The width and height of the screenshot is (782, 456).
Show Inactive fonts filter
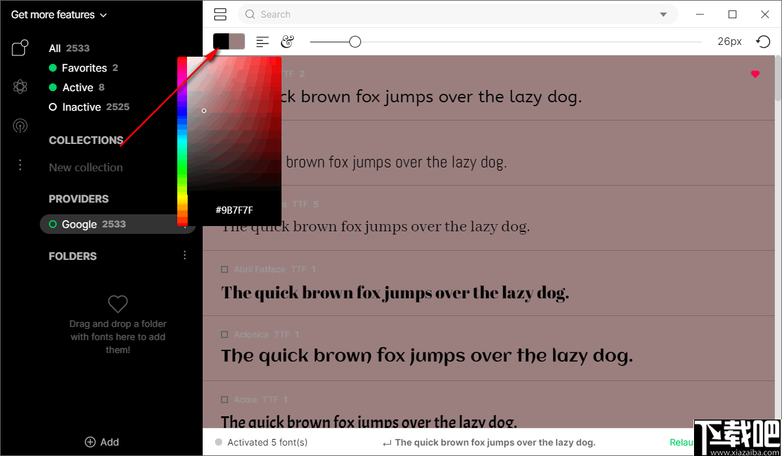coord(89,107)
